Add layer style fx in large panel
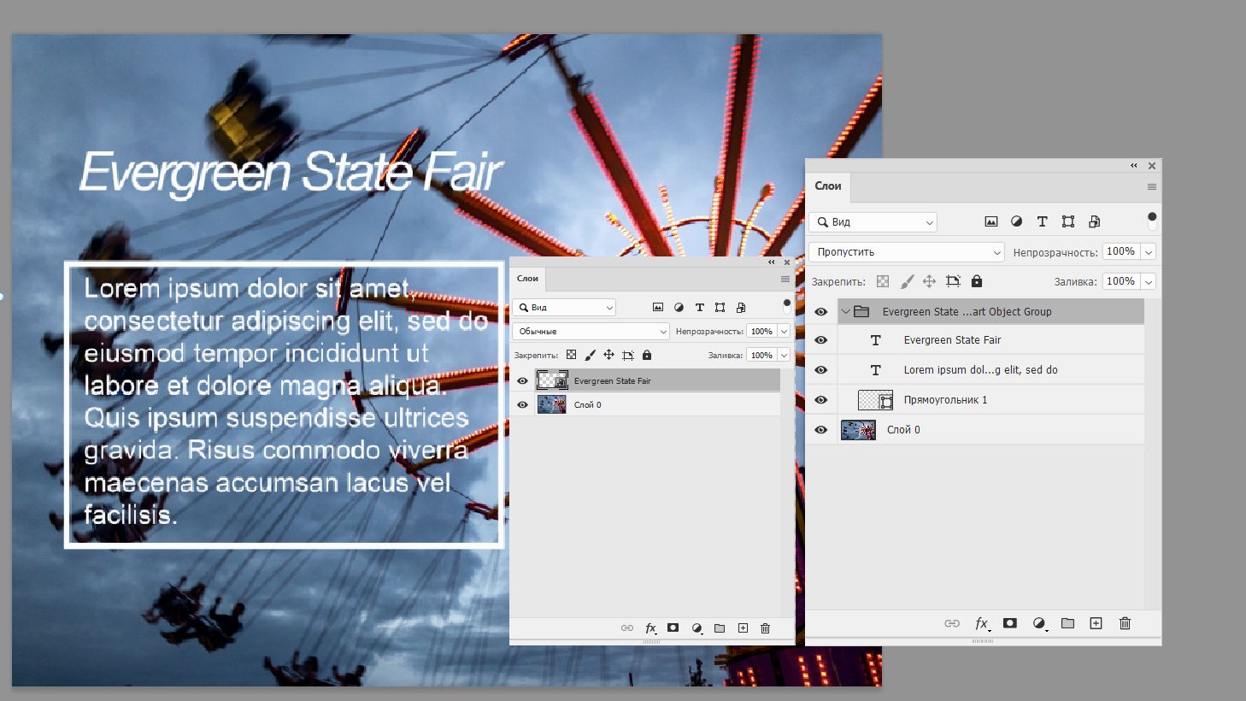Screen dimensions: 1246x701 tap(982, 623)
